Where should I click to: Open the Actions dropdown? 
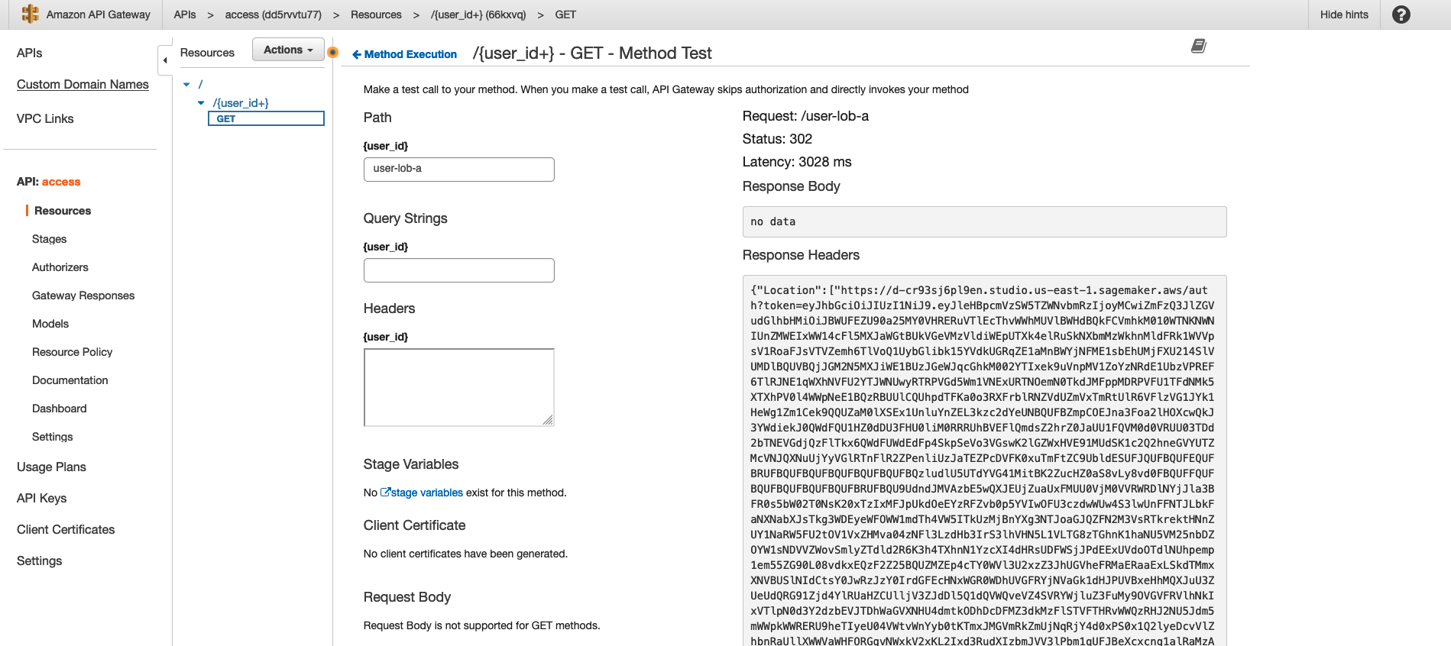(x=288, y=50)
